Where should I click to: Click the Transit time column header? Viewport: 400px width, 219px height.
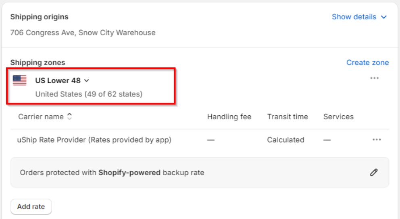pyautogui.click(x=287, y=117)
